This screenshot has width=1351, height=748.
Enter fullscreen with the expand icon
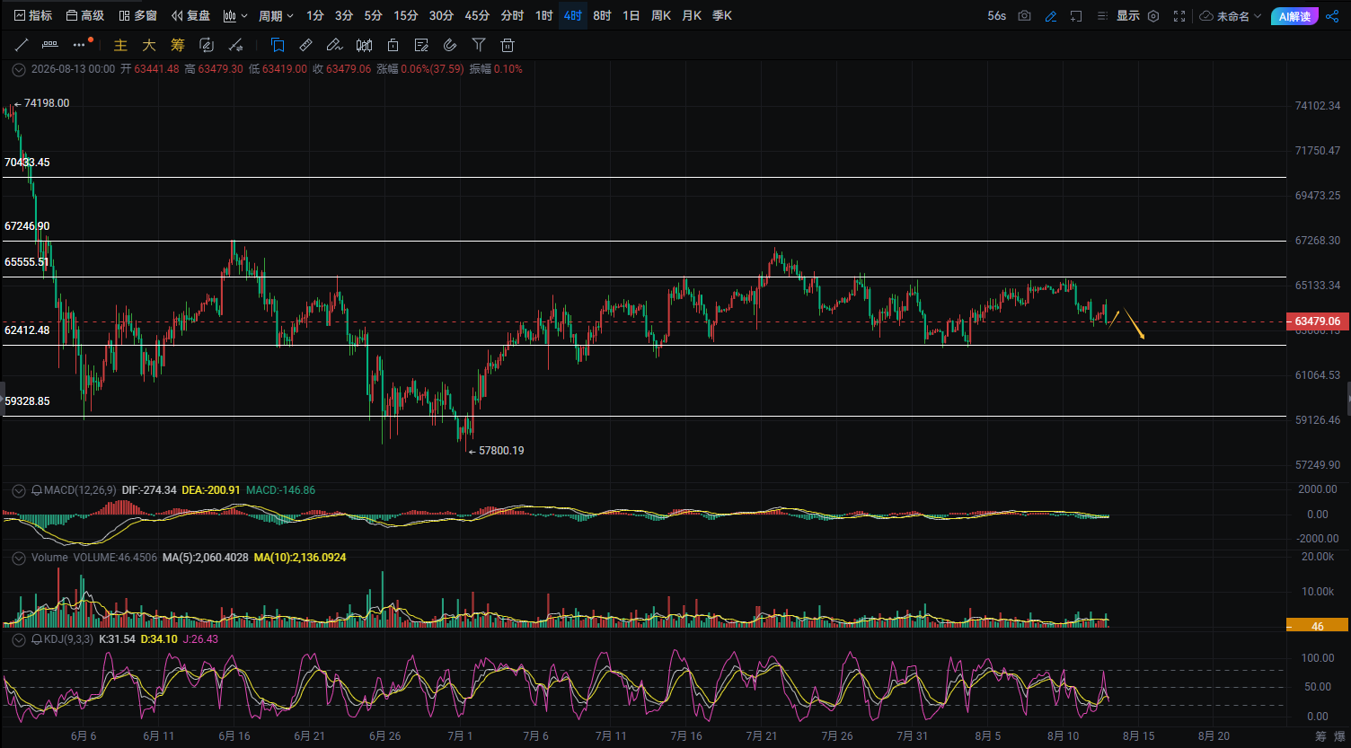pyautogui.click(x=1179, y=16)
